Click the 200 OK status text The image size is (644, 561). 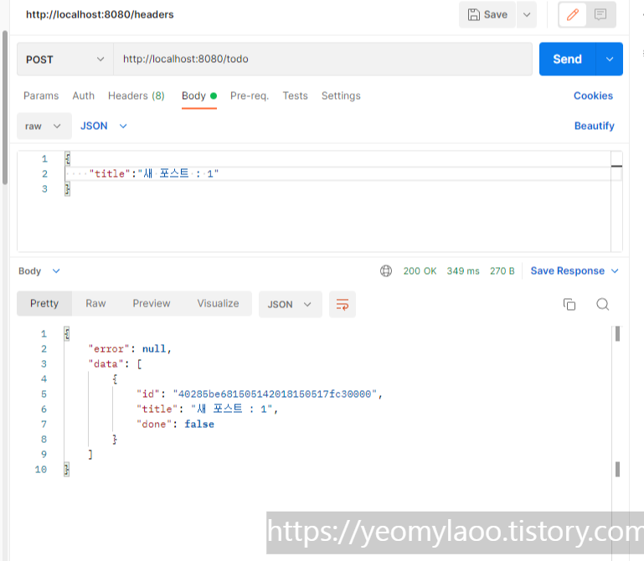click(420, 271)
